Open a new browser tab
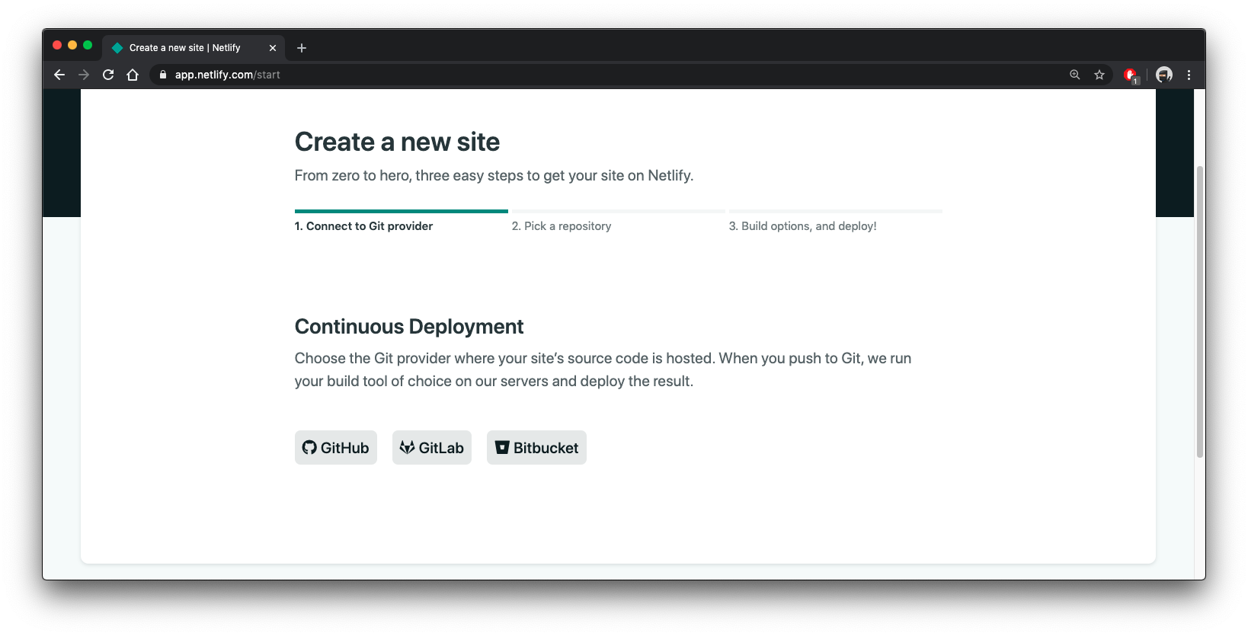The width and height of the screenshot is (1248, 636). click(x=302, y=48)
